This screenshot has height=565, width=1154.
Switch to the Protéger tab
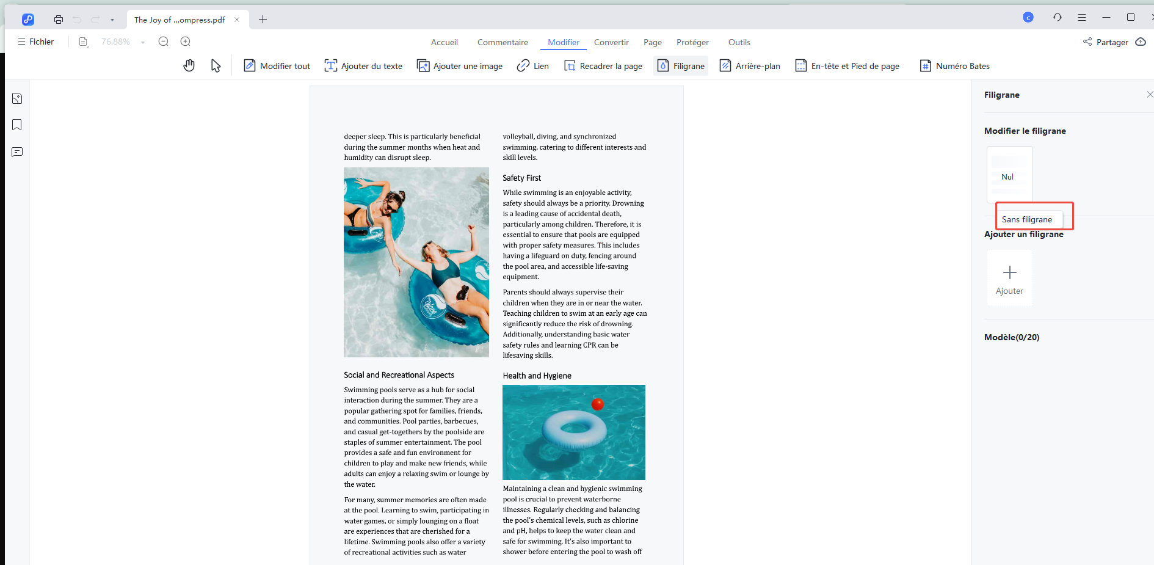pyautogui.click(x=692, y=42)
